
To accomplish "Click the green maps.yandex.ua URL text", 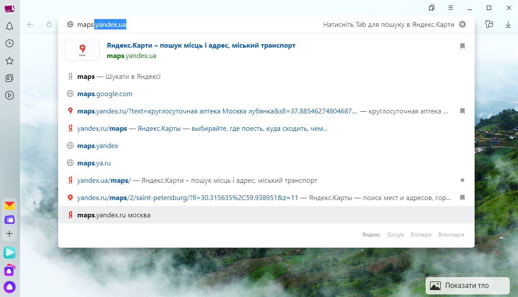I will (x=131, y=56).
